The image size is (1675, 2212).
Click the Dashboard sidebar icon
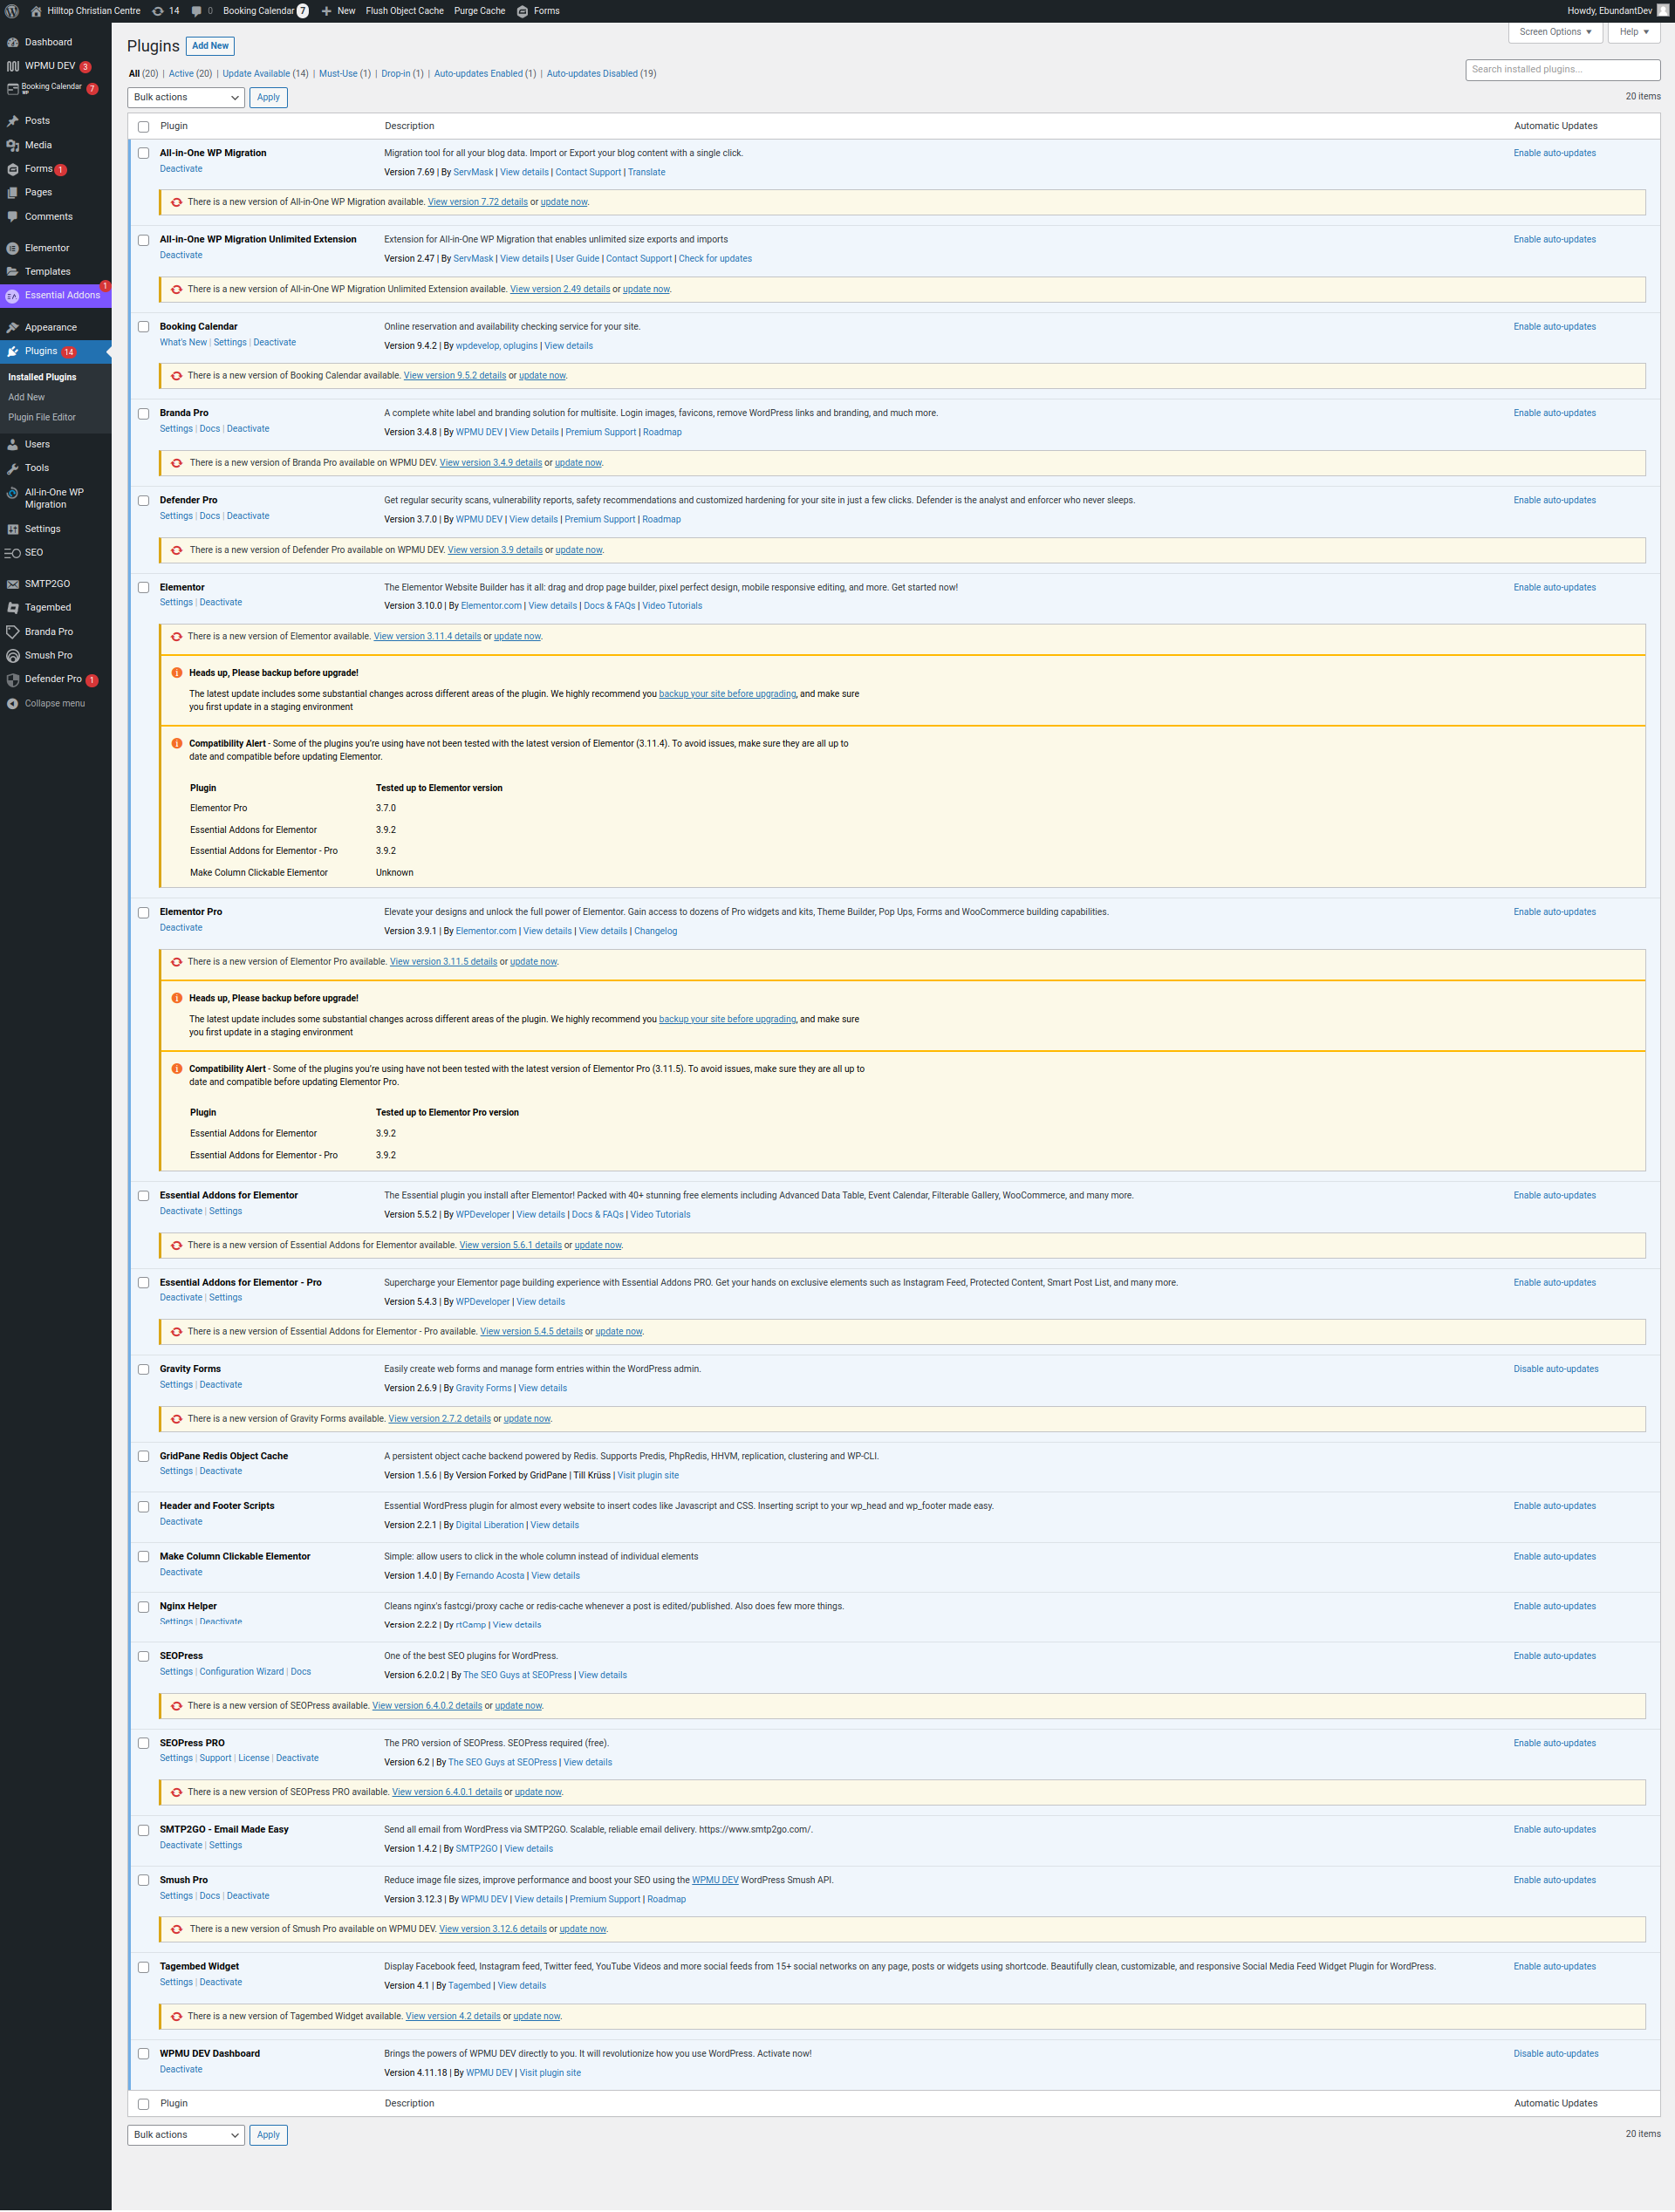[13, 43]
